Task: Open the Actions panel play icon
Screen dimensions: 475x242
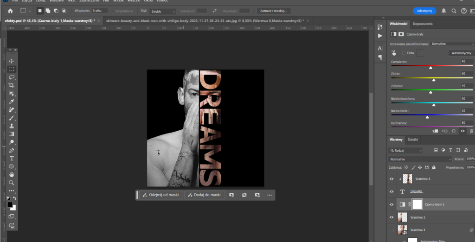Action: coord(380,36)
